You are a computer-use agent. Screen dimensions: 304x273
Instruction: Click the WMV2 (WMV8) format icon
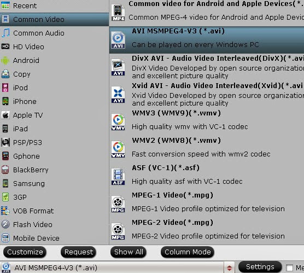coord(118,149)
